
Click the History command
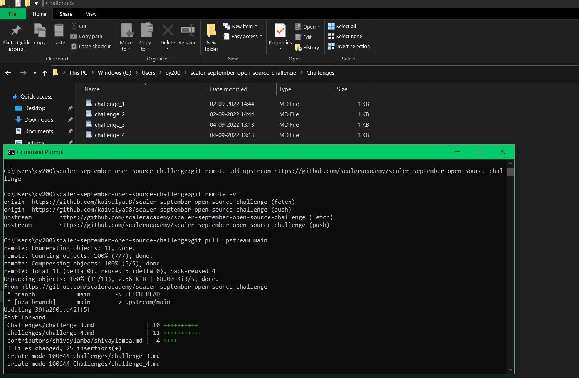(307, 47)
